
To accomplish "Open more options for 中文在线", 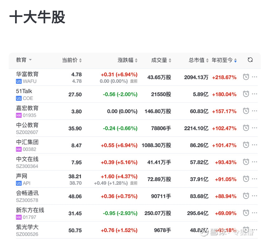I will pyautogui.click(x=255, y=162).
